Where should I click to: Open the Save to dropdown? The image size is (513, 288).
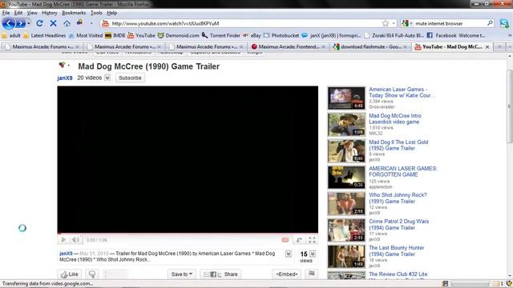tap(182, 274)
